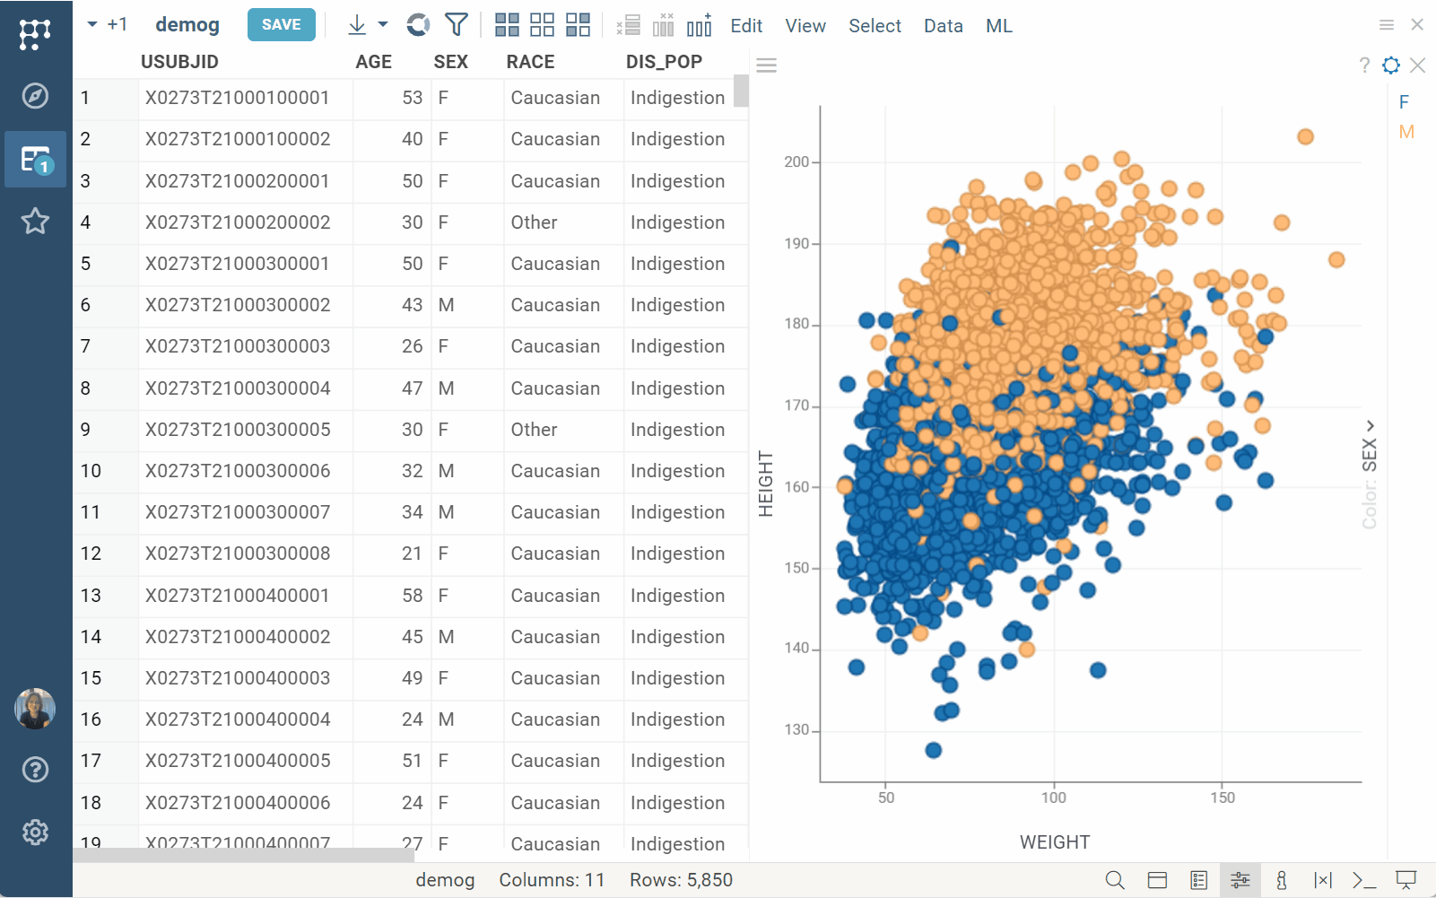Toggle the properties panel sliders icon
This screenshot has height=898, width=1436.
1240,880
